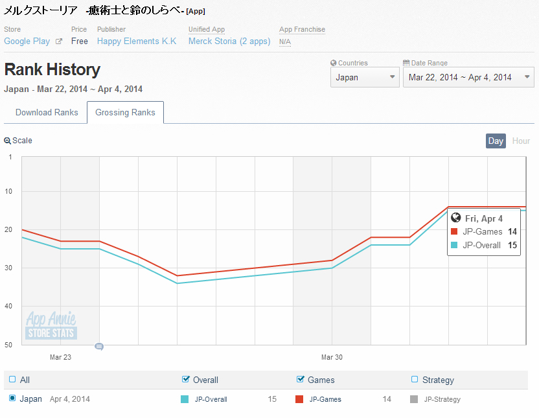539x418 pixels.
Task: Switch chart granularity to Hour
Action: 521,141
